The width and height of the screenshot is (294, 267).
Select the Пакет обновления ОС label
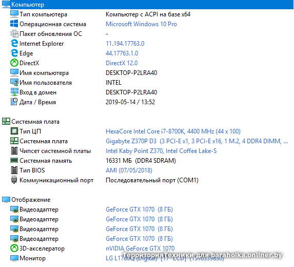[51, 34]
